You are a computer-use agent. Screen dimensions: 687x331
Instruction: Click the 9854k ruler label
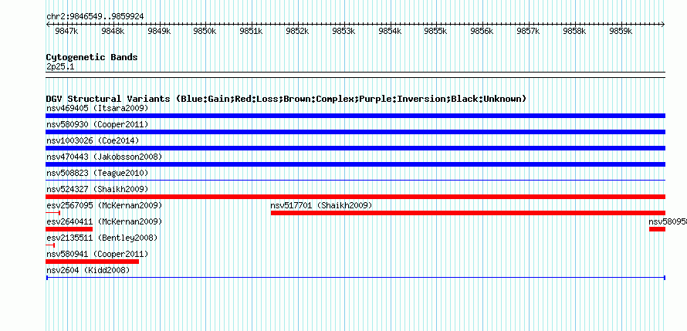390,31
